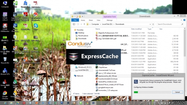Expand the address bar history dropdown

pyautogui.click(x=150, y=24)
